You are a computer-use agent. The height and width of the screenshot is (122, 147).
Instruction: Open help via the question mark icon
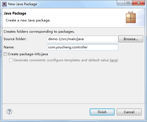pyautogui.click(x=9, y=112)
